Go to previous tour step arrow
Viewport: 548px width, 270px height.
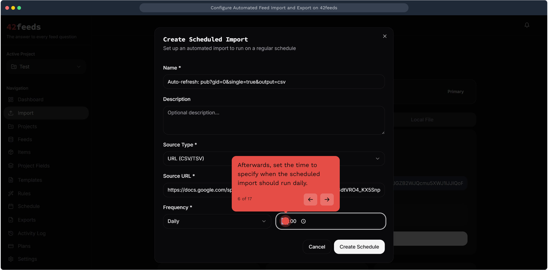click(310, 199)
